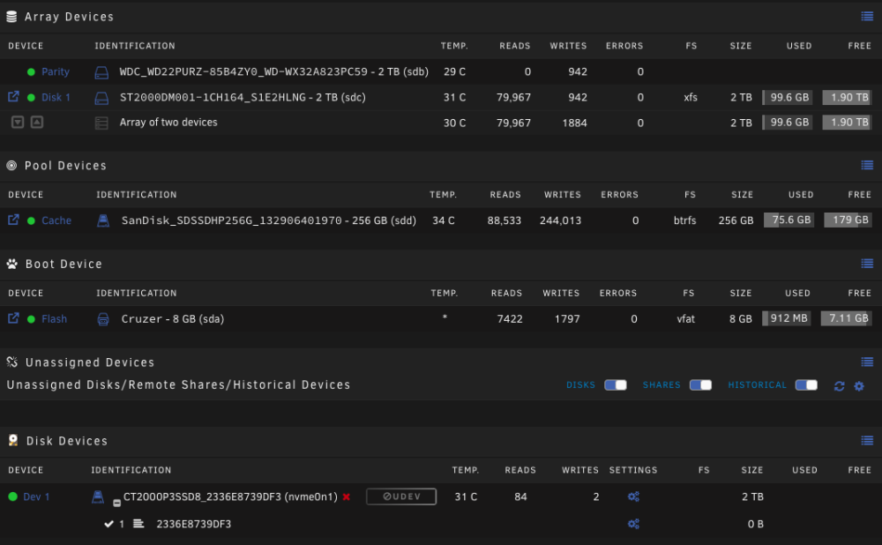Spin down array arrow icon
Image resolution: width=882 pixels, height=545 pixels.
tap(18, 122)
